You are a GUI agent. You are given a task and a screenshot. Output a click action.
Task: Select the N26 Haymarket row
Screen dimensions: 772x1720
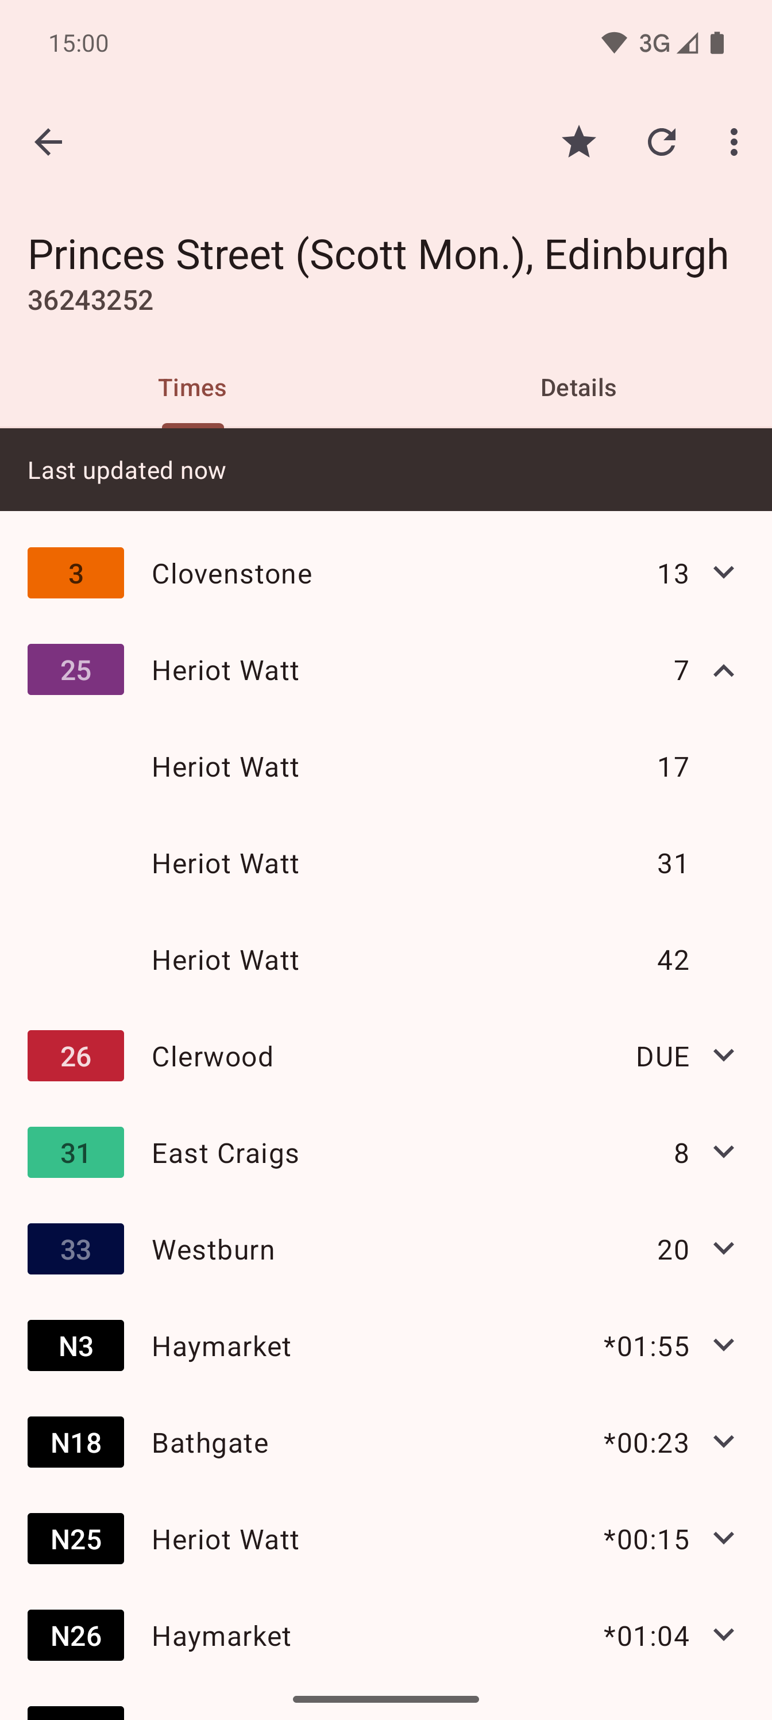click(x=385, y=1635)
